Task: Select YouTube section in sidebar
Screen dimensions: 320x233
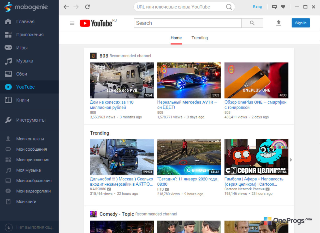Action: 29,87
